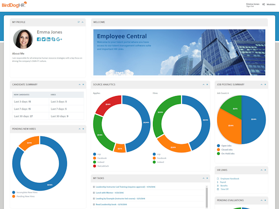The height and width of the screenshot is (209, 279).
Task: Open the Modules gear menu
Action: pos(264,4)
